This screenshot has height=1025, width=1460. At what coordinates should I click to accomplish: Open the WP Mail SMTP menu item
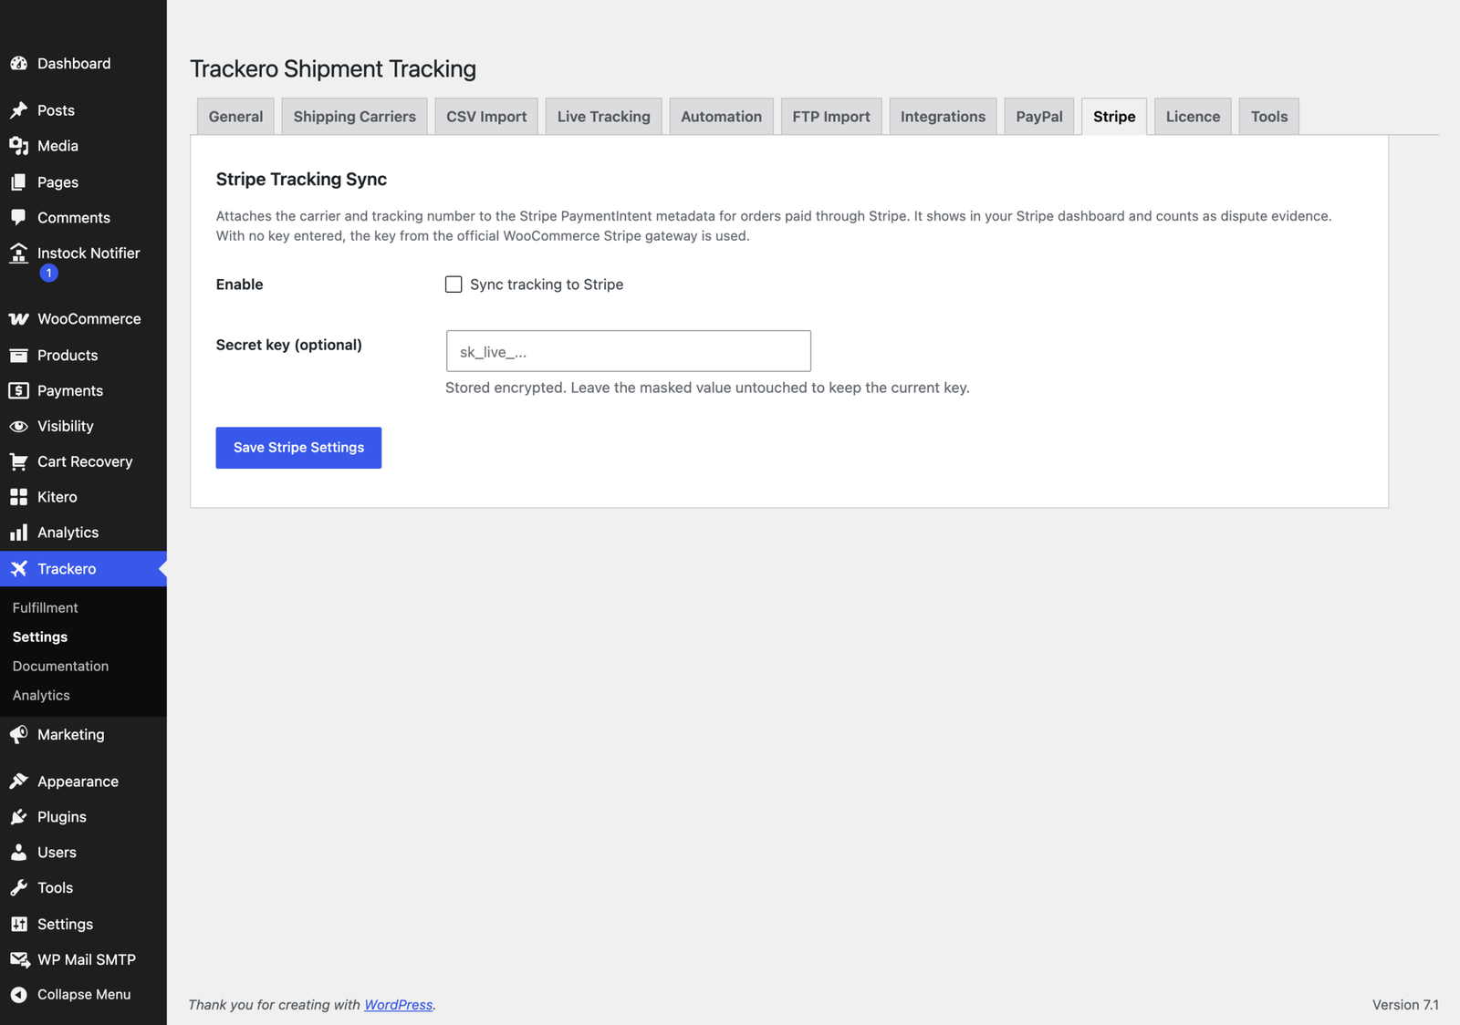(x=83, y=960)
